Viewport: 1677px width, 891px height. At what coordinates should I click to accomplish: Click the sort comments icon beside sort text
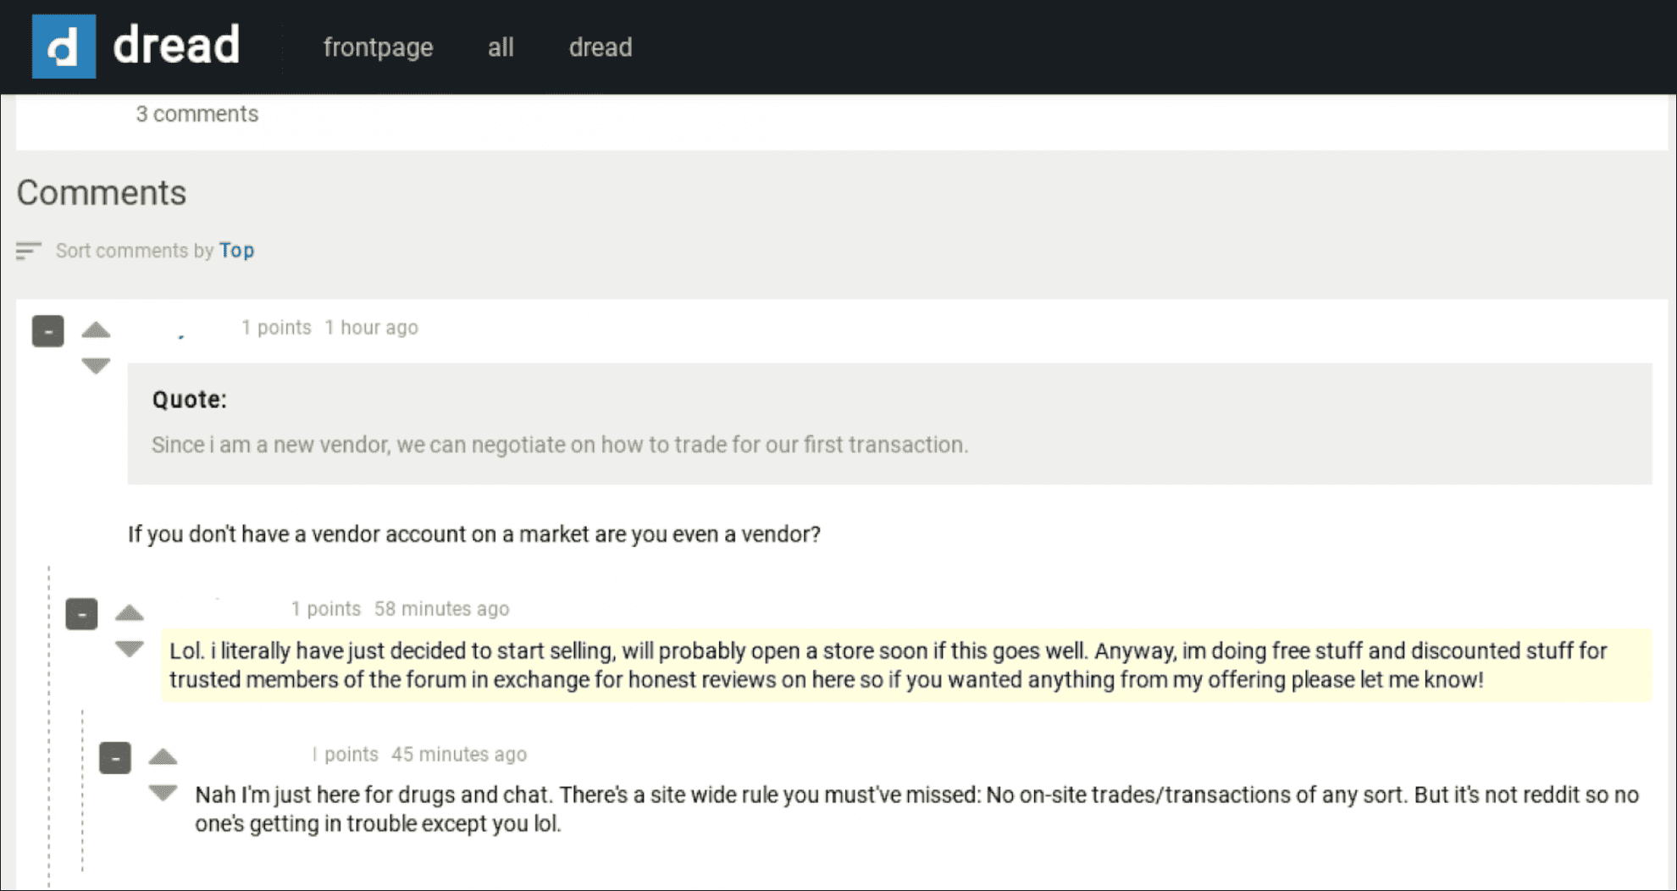point(30,251)
